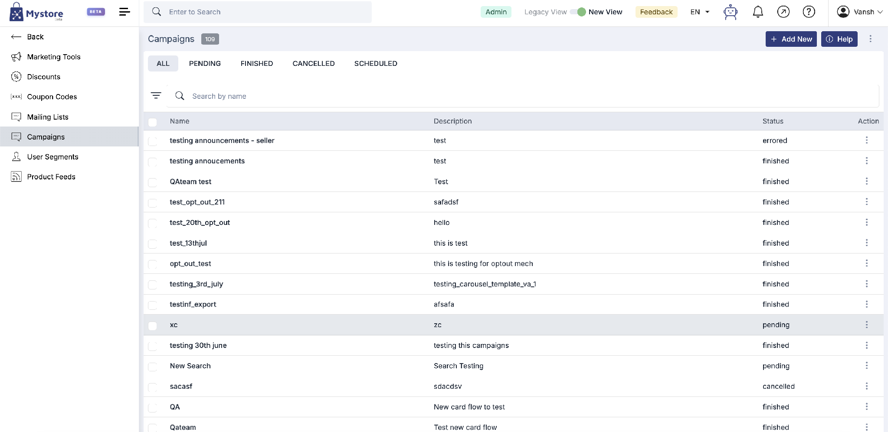The width and height of the screenshot is (888, 432).
Task: Open the action menu for the opt_out_test row
Action: (867, 263)
